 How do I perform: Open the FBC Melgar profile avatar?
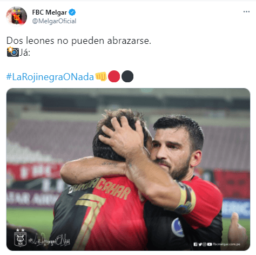(x=16, y=17)
